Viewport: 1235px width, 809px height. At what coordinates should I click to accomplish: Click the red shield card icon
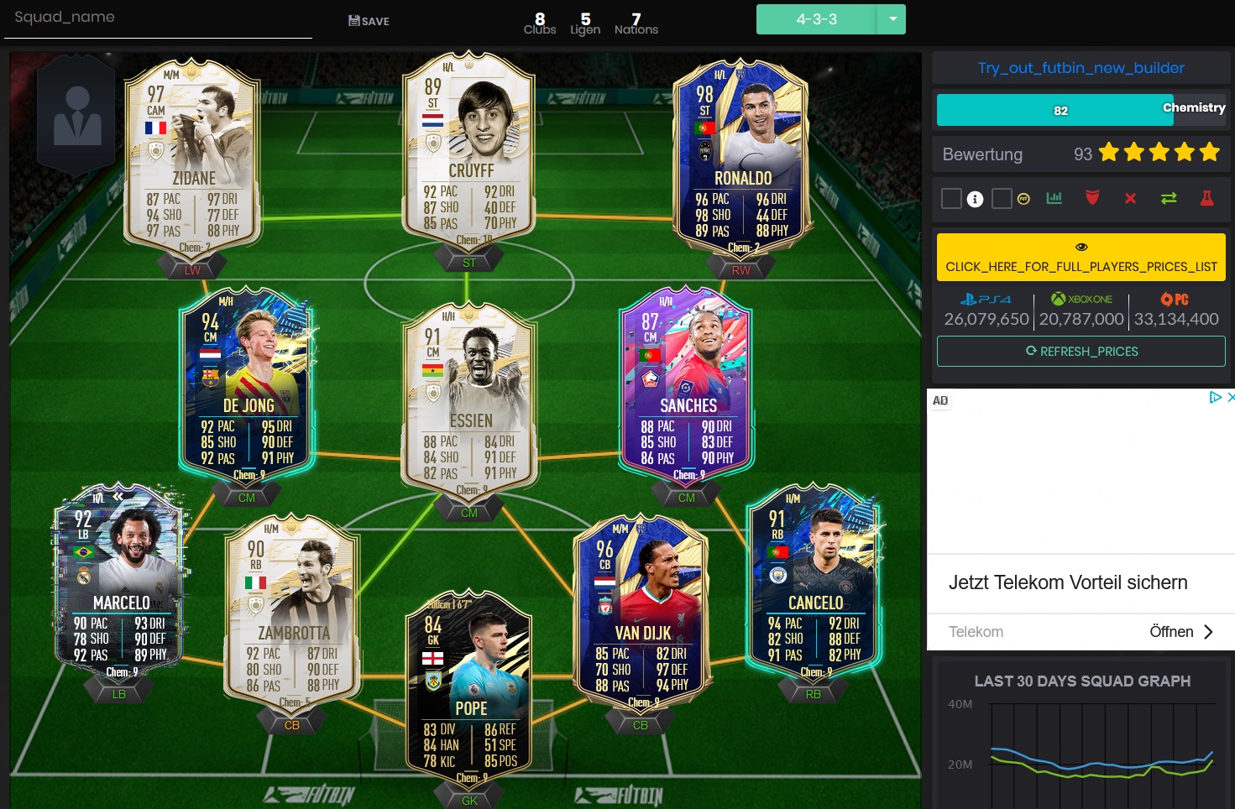[x=1092, y=198]
